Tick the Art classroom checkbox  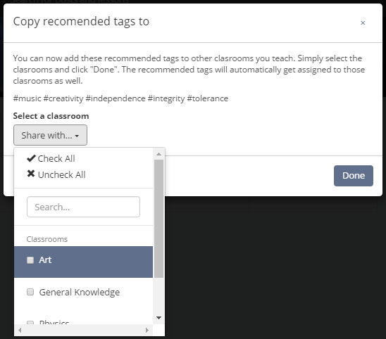coord(30,260)
